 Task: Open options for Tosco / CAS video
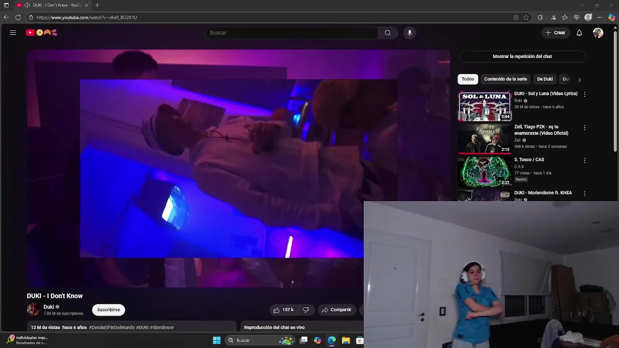click(585, 160)
